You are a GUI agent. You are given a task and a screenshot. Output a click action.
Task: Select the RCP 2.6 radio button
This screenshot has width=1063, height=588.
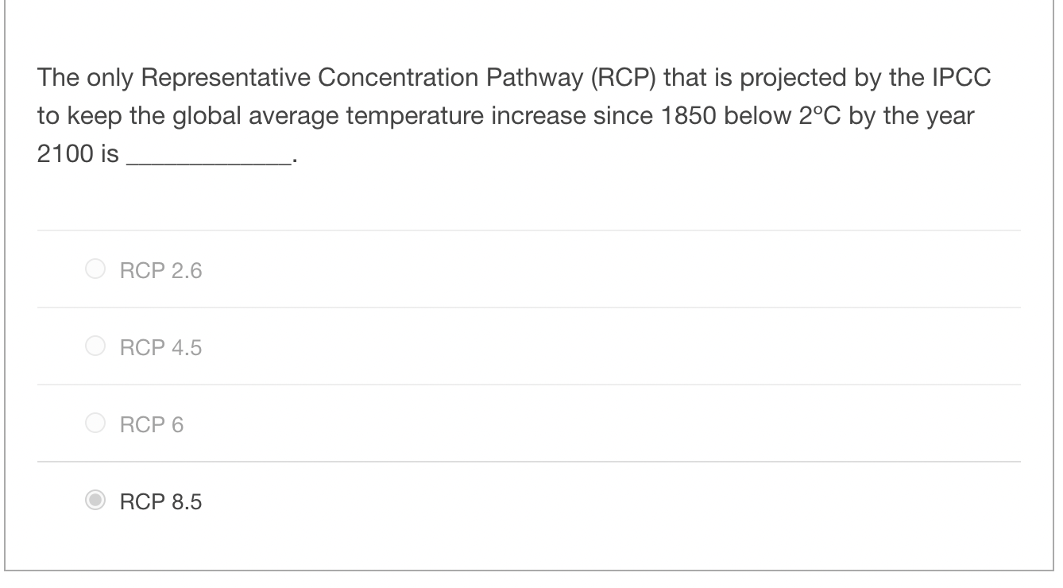point(95,269)
